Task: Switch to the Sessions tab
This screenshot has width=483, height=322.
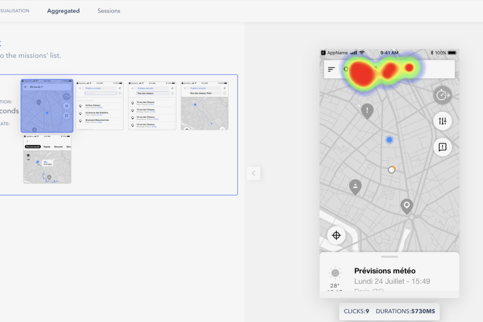Action: coord(109,11)
